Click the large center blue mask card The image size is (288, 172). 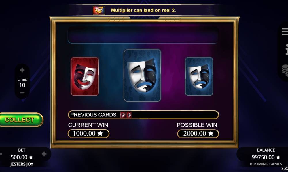[x=142, y=75]
